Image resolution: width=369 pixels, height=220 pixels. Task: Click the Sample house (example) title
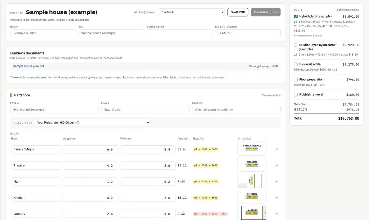coord(62,12)
